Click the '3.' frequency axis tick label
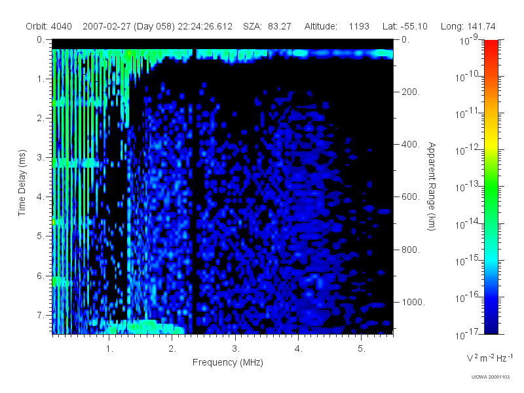This screenshot has width=524, height=393. tap(236, 349)
